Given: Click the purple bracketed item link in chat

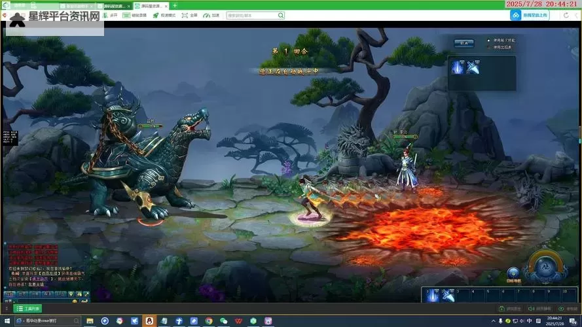Looking at the screenshot, I should click(x=41, y=279).
